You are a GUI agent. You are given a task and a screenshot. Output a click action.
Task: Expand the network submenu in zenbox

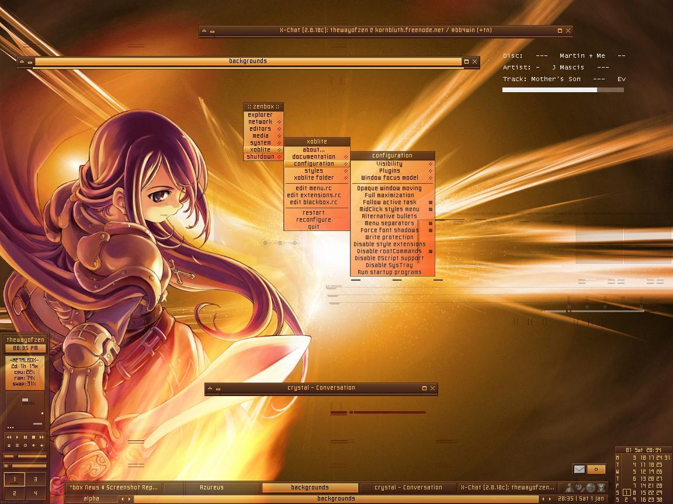pyautogui.click(x=263, y=122)
